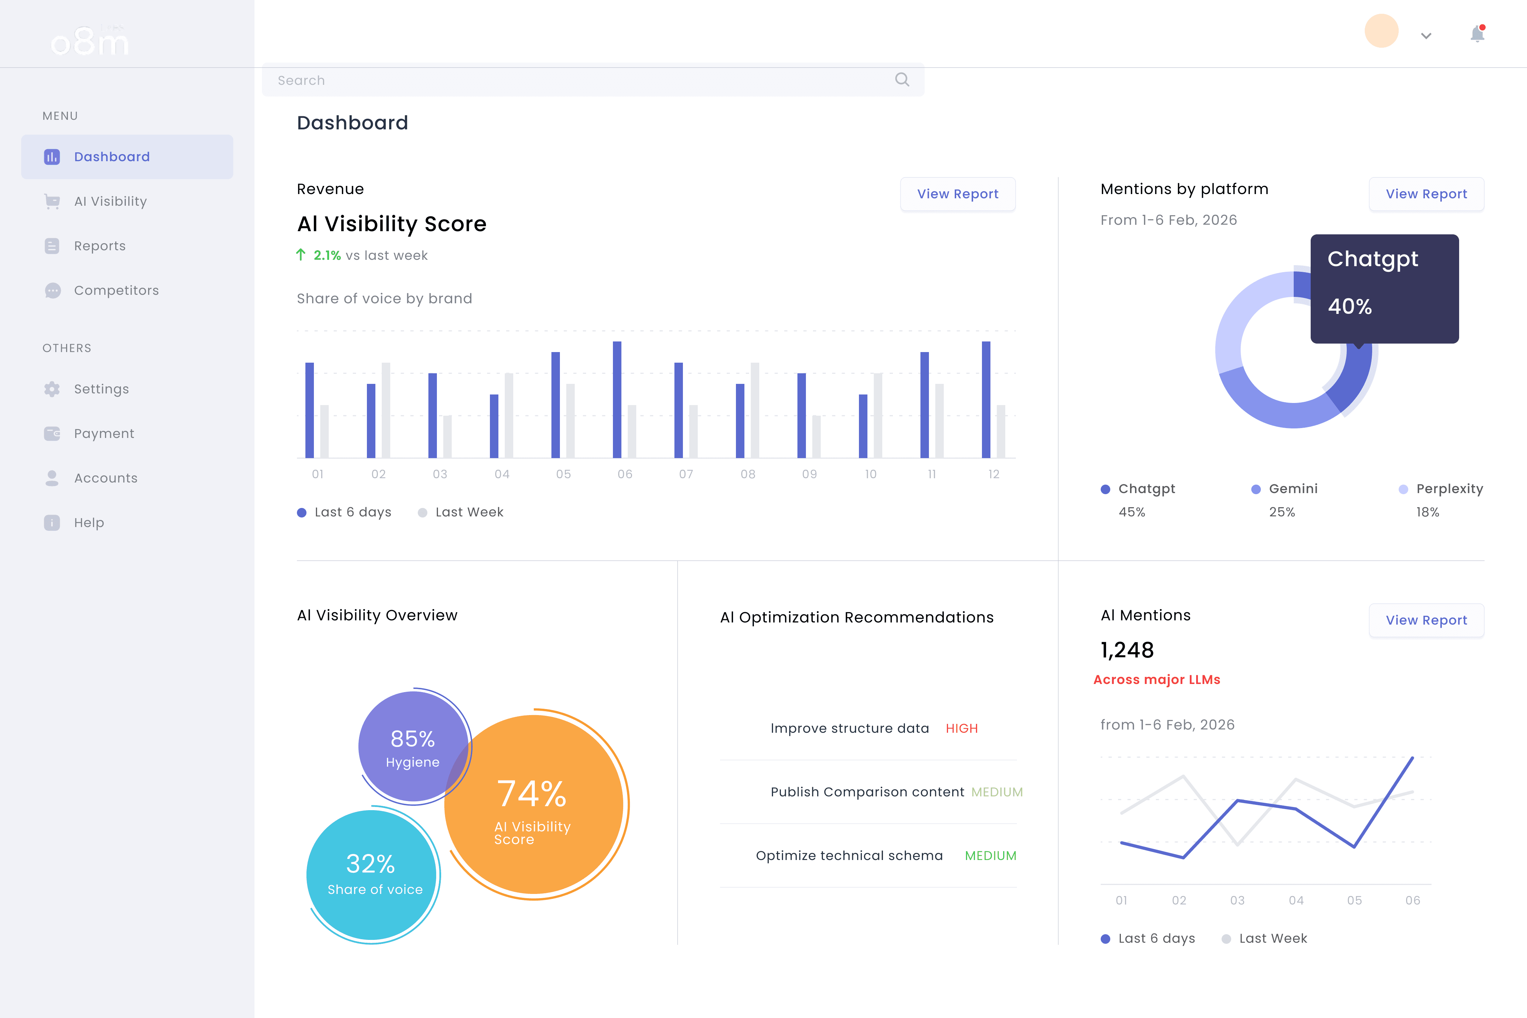
Task: Open Competitors menu item
Action: click(116, 290)
